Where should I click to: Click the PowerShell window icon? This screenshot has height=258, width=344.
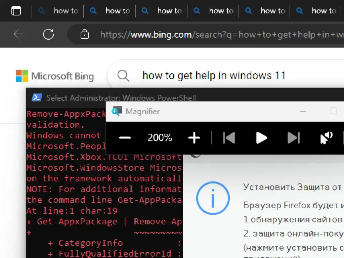coord(37,98)
